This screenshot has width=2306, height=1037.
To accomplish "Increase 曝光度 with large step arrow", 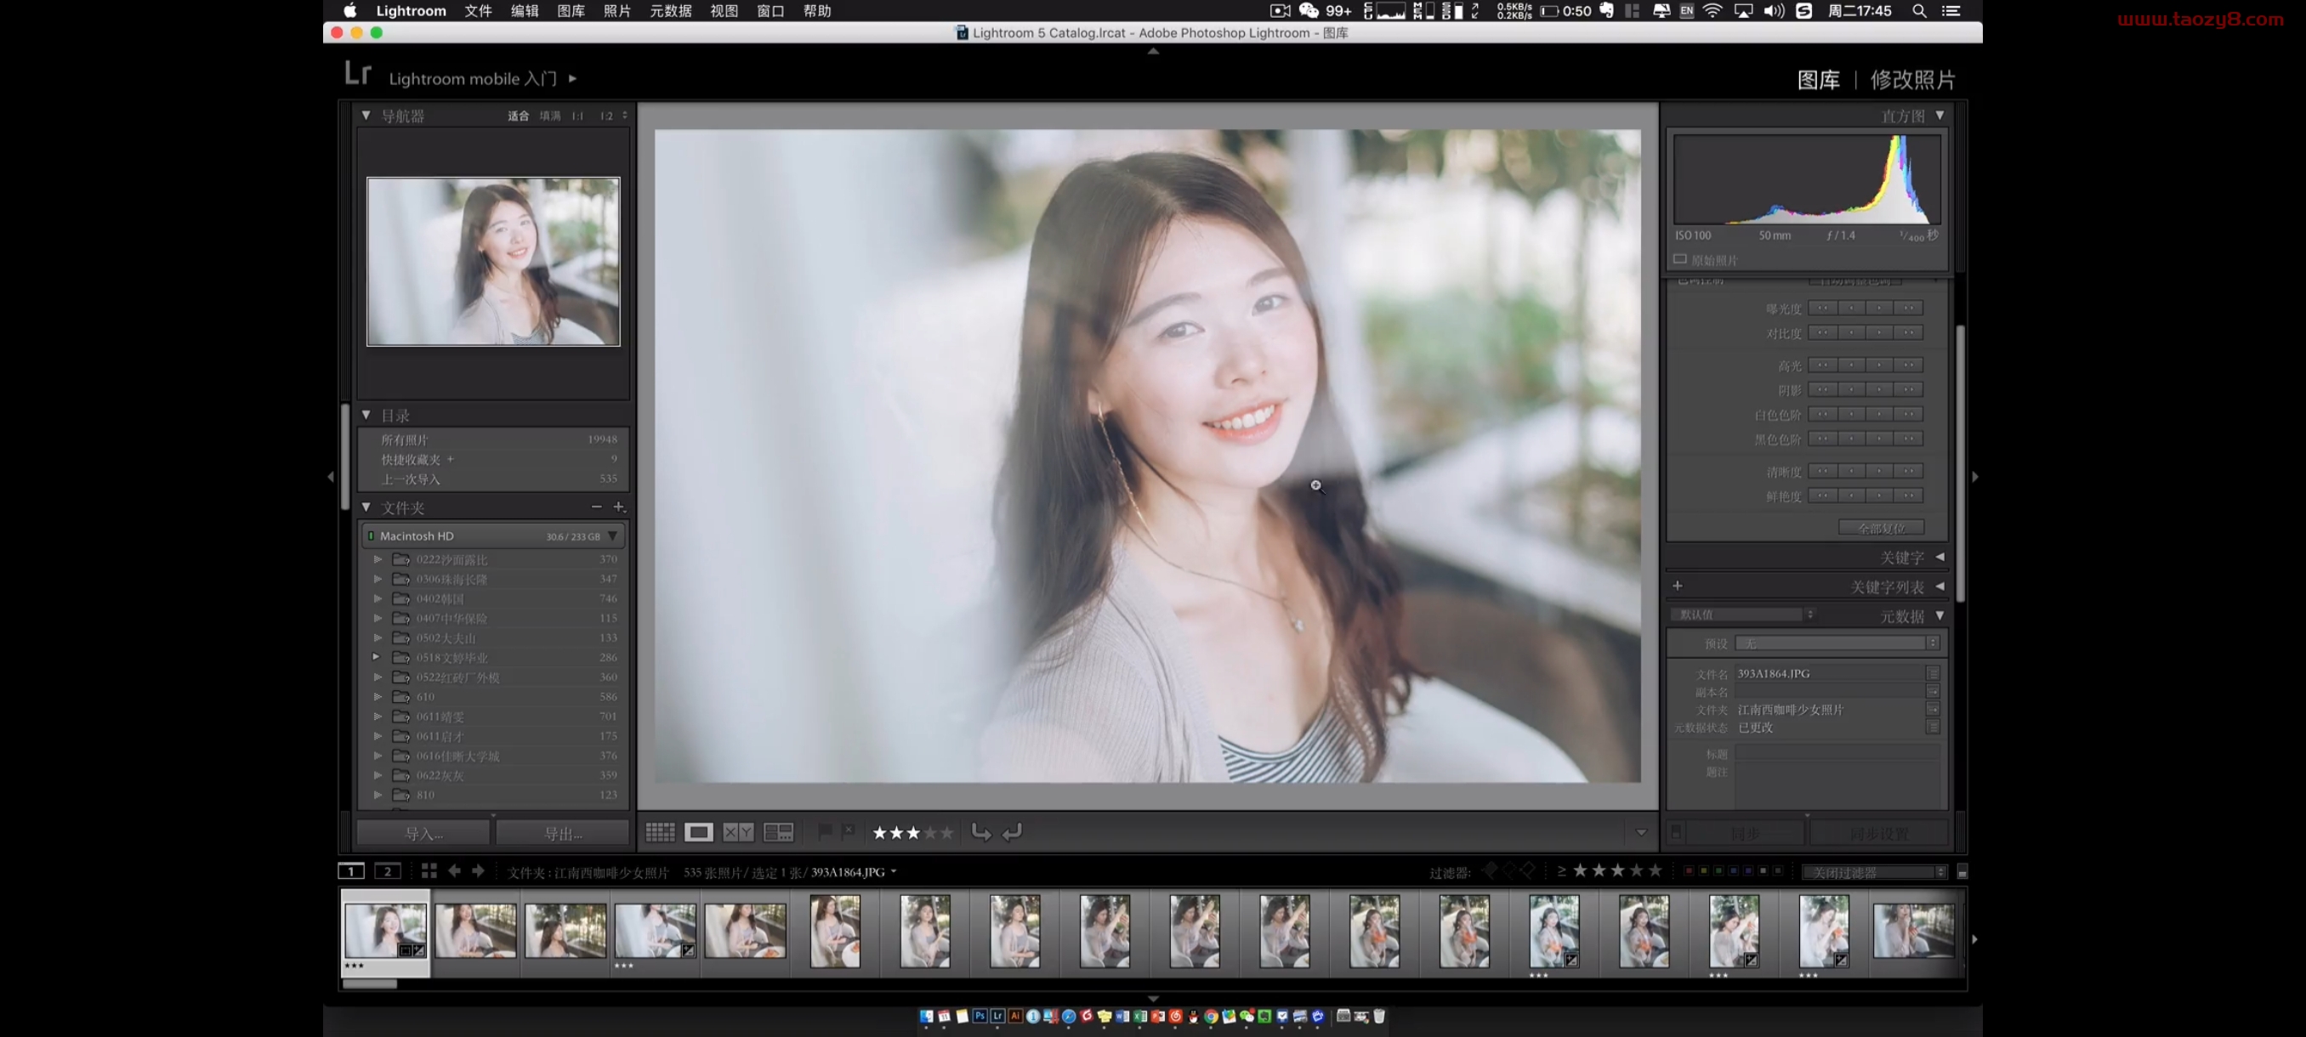I will tap(1910, 308).
